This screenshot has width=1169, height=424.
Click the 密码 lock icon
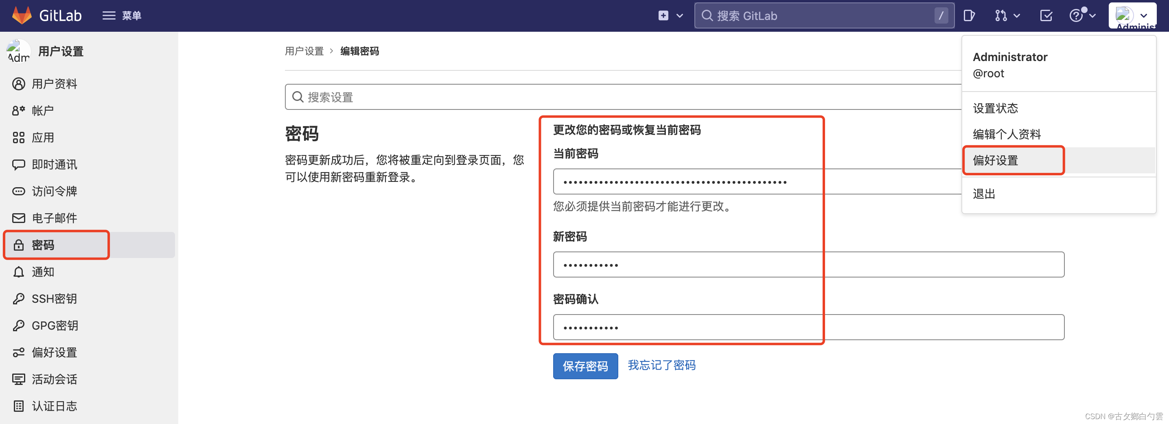point(18,245)
